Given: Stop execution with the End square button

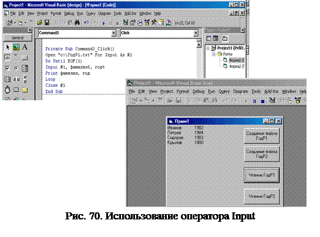Looking at the screenshot, I should point(263,101).
